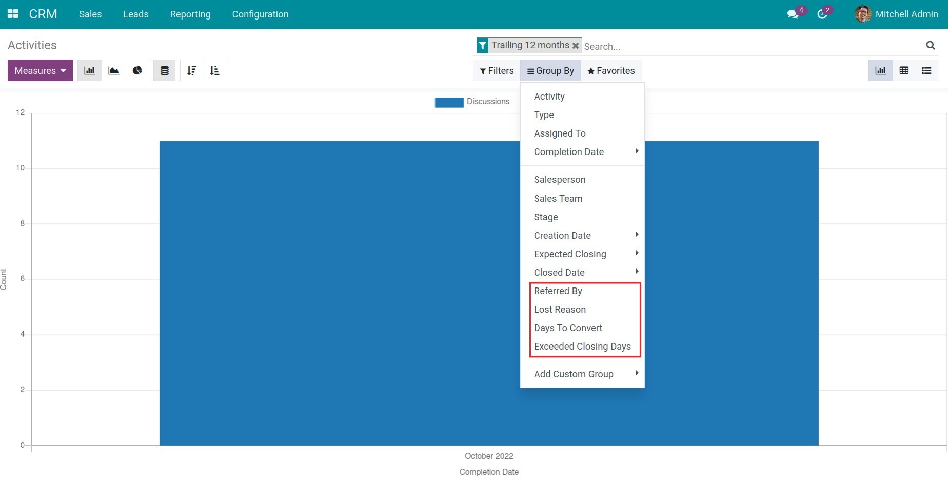This screenshot has height=480, width=948.
Task: Group activities by Lost Reason
Action: click(x=560, y=309)
